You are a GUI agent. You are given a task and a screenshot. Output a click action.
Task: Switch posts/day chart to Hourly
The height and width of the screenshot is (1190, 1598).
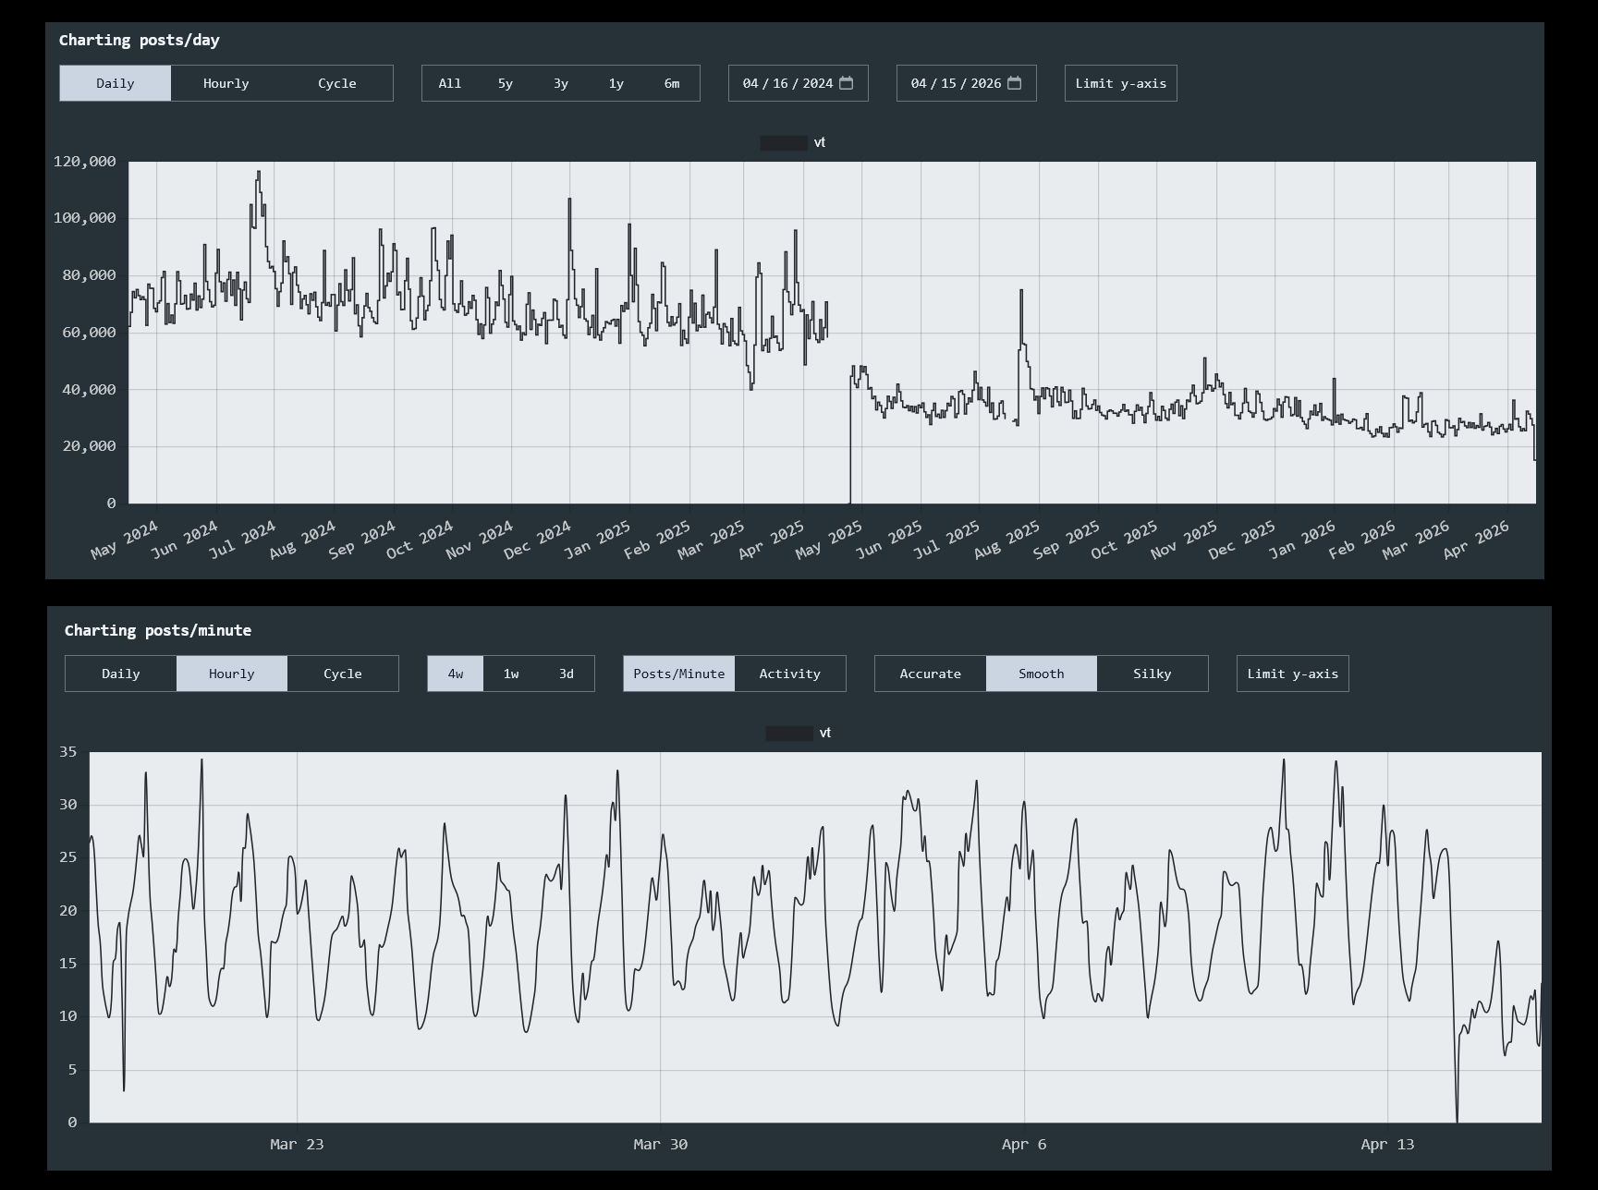click(x=226, y=83)
